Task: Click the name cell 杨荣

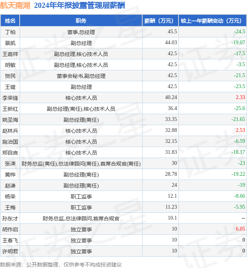Action: coord(10,197)
